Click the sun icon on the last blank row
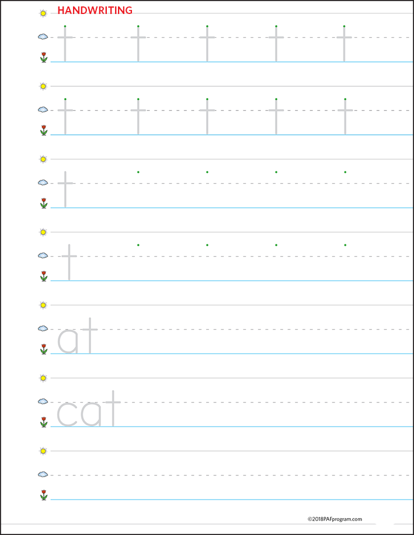 point(43,451)
